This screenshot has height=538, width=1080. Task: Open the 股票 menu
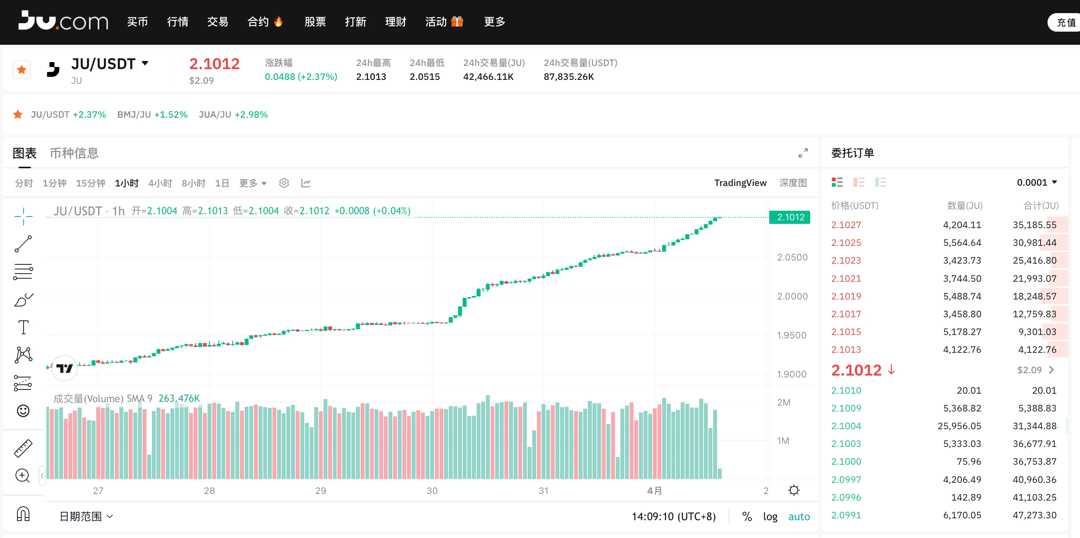click(x=315, y=22)
